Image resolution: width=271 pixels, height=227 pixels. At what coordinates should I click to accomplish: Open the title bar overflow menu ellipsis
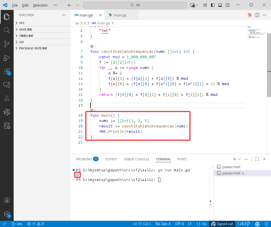(x=55, y=5)
